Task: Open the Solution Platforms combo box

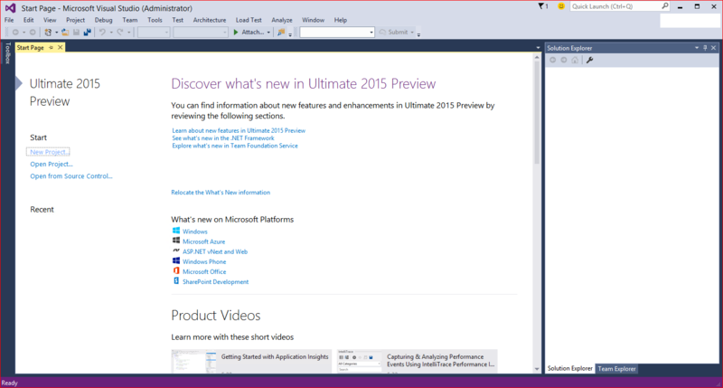Action: pos(200,33)
